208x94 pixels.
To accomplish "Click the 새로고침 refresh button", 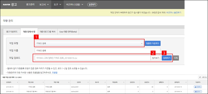I will click(203, 77).
